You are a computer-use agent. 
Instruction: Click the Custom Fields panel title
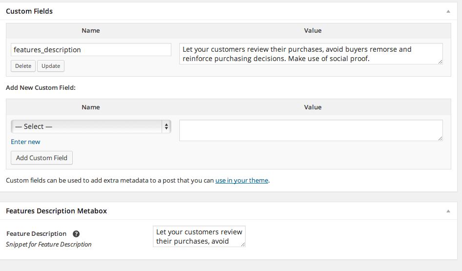(29, 11)
